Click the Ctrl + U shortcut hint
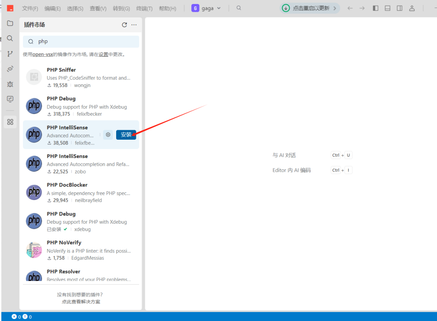Image resolution: width=437 pixels, height=321 pixels. [x=341, y=155]
